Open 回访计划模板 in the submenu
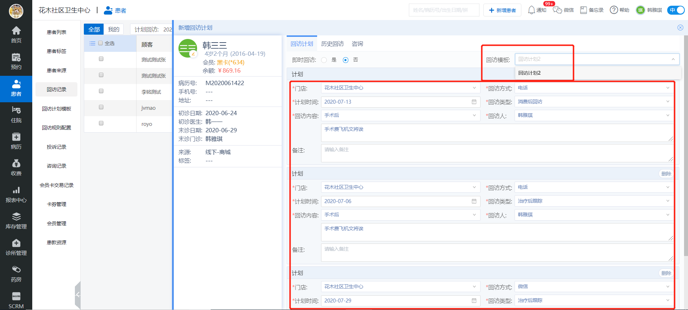This screenshot has height=310, width=688. pyautogui.click(x=57, y=109)
